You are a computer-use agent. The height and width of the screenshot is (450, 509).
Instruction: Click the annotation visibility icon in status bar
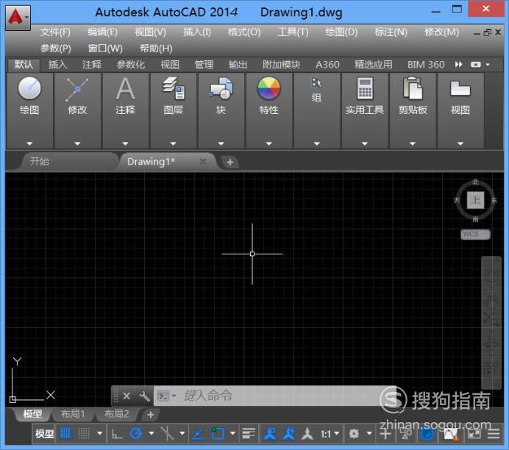pyautogui.click(x=270, y=433)
